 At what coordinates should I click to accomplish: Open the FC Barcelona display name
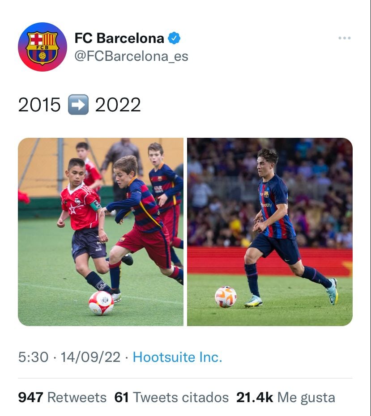tap(119, 38)
